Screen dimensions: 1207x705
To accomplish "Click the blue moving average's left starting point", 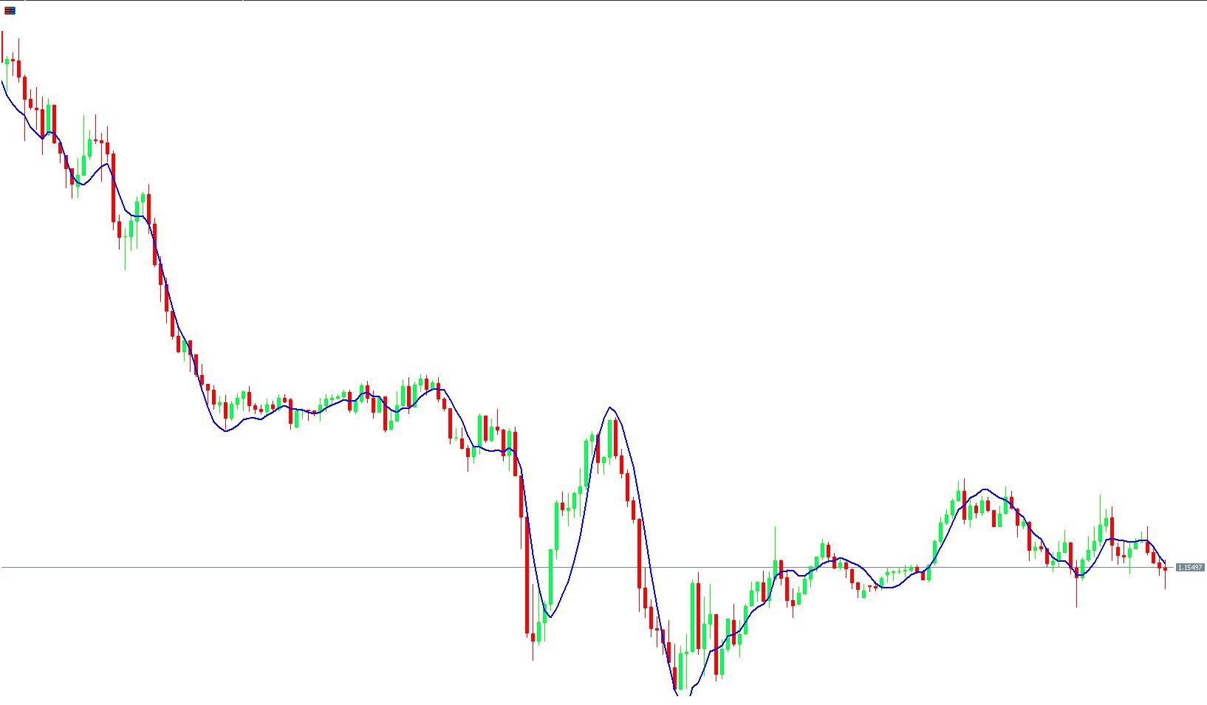I will [2, 82].
